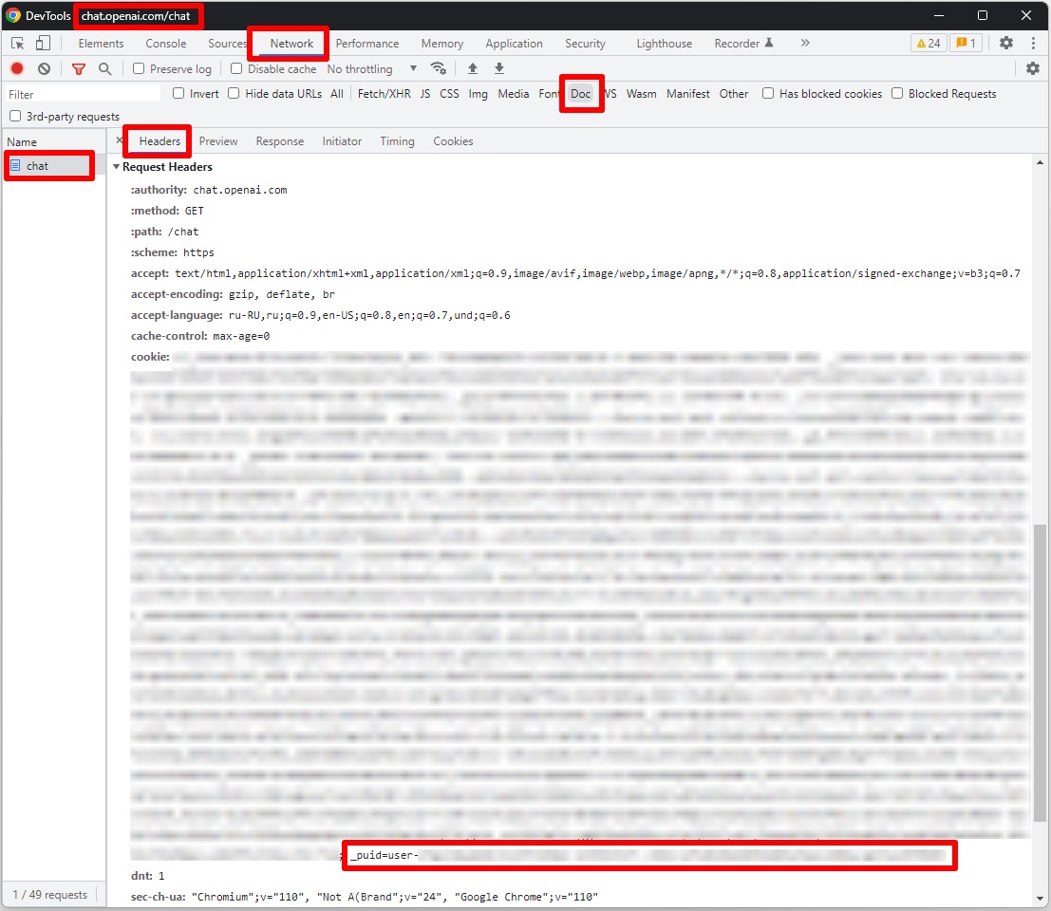This screenshot has width=1051, height=911.
Task: Toggle 3rd-party requests checkbox
Action: [x=15, y=116]
